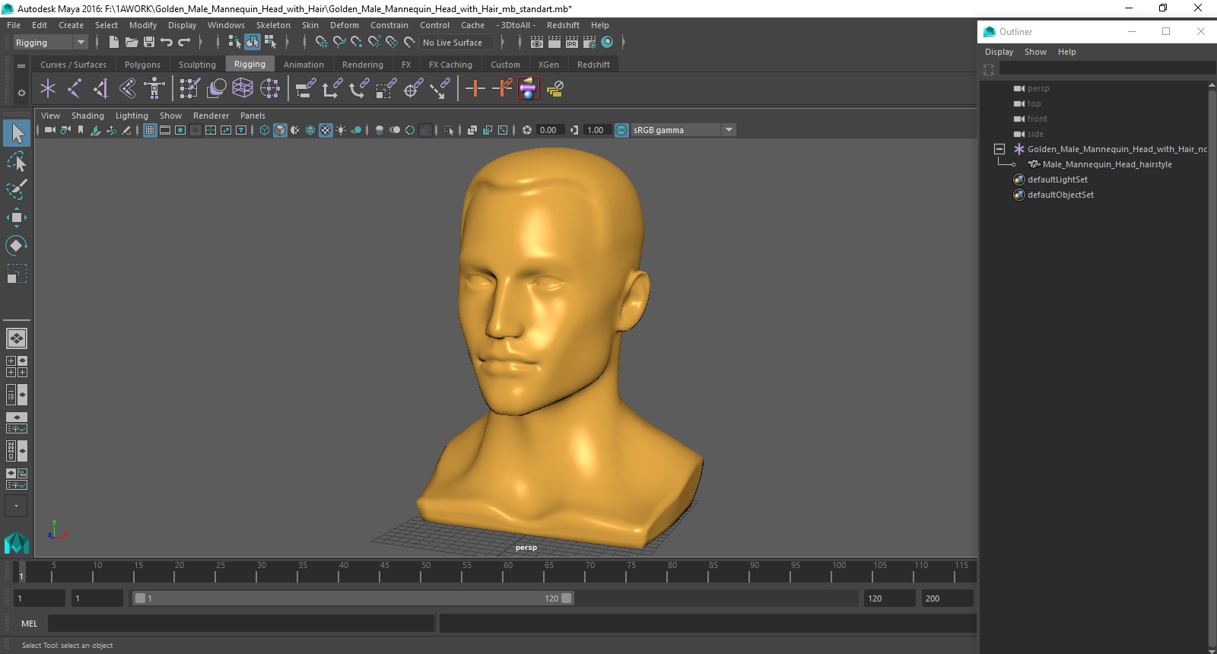Image resolution: width=1217 pixels, height=654 pixels.
Task: Undo the last action
Action: click(167, 43)
